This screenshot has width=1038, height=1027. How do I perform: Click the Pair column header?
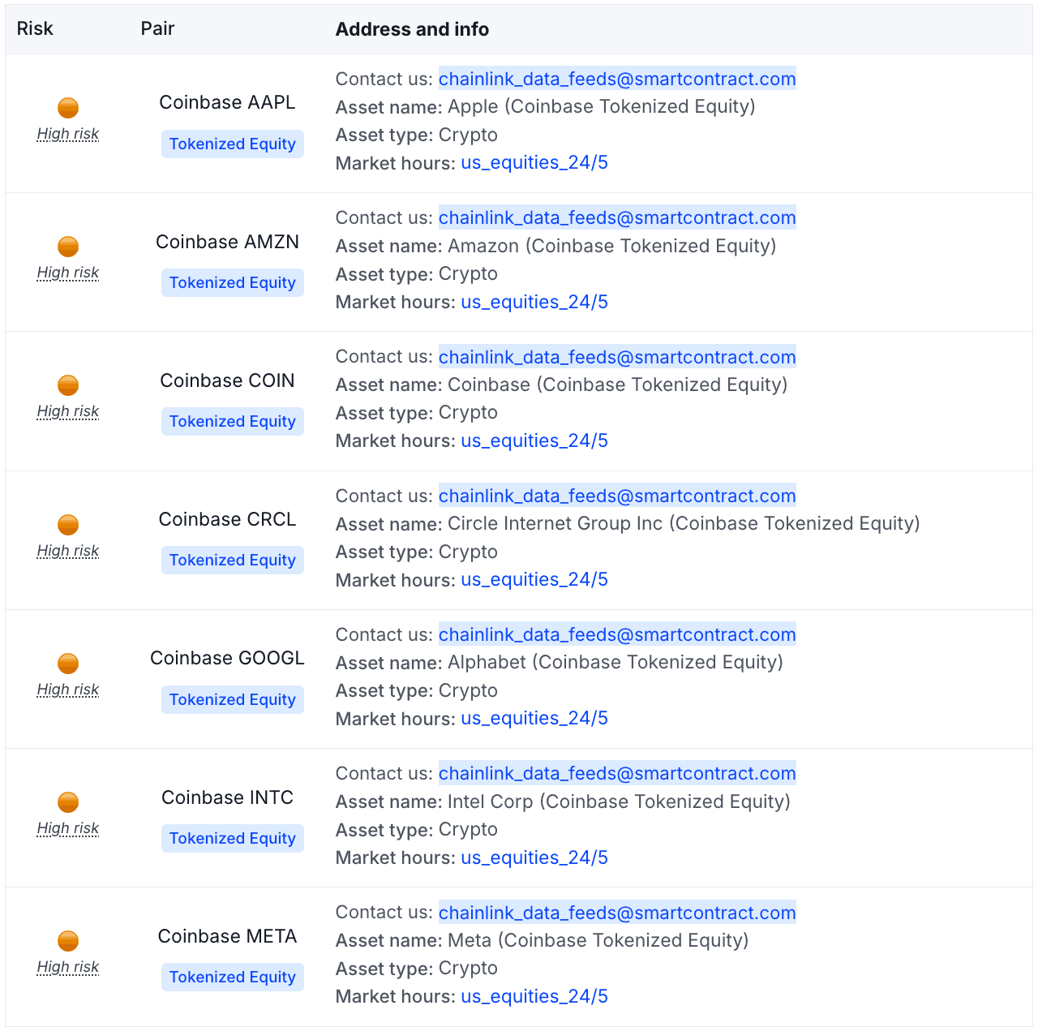(x=157, y=28)
